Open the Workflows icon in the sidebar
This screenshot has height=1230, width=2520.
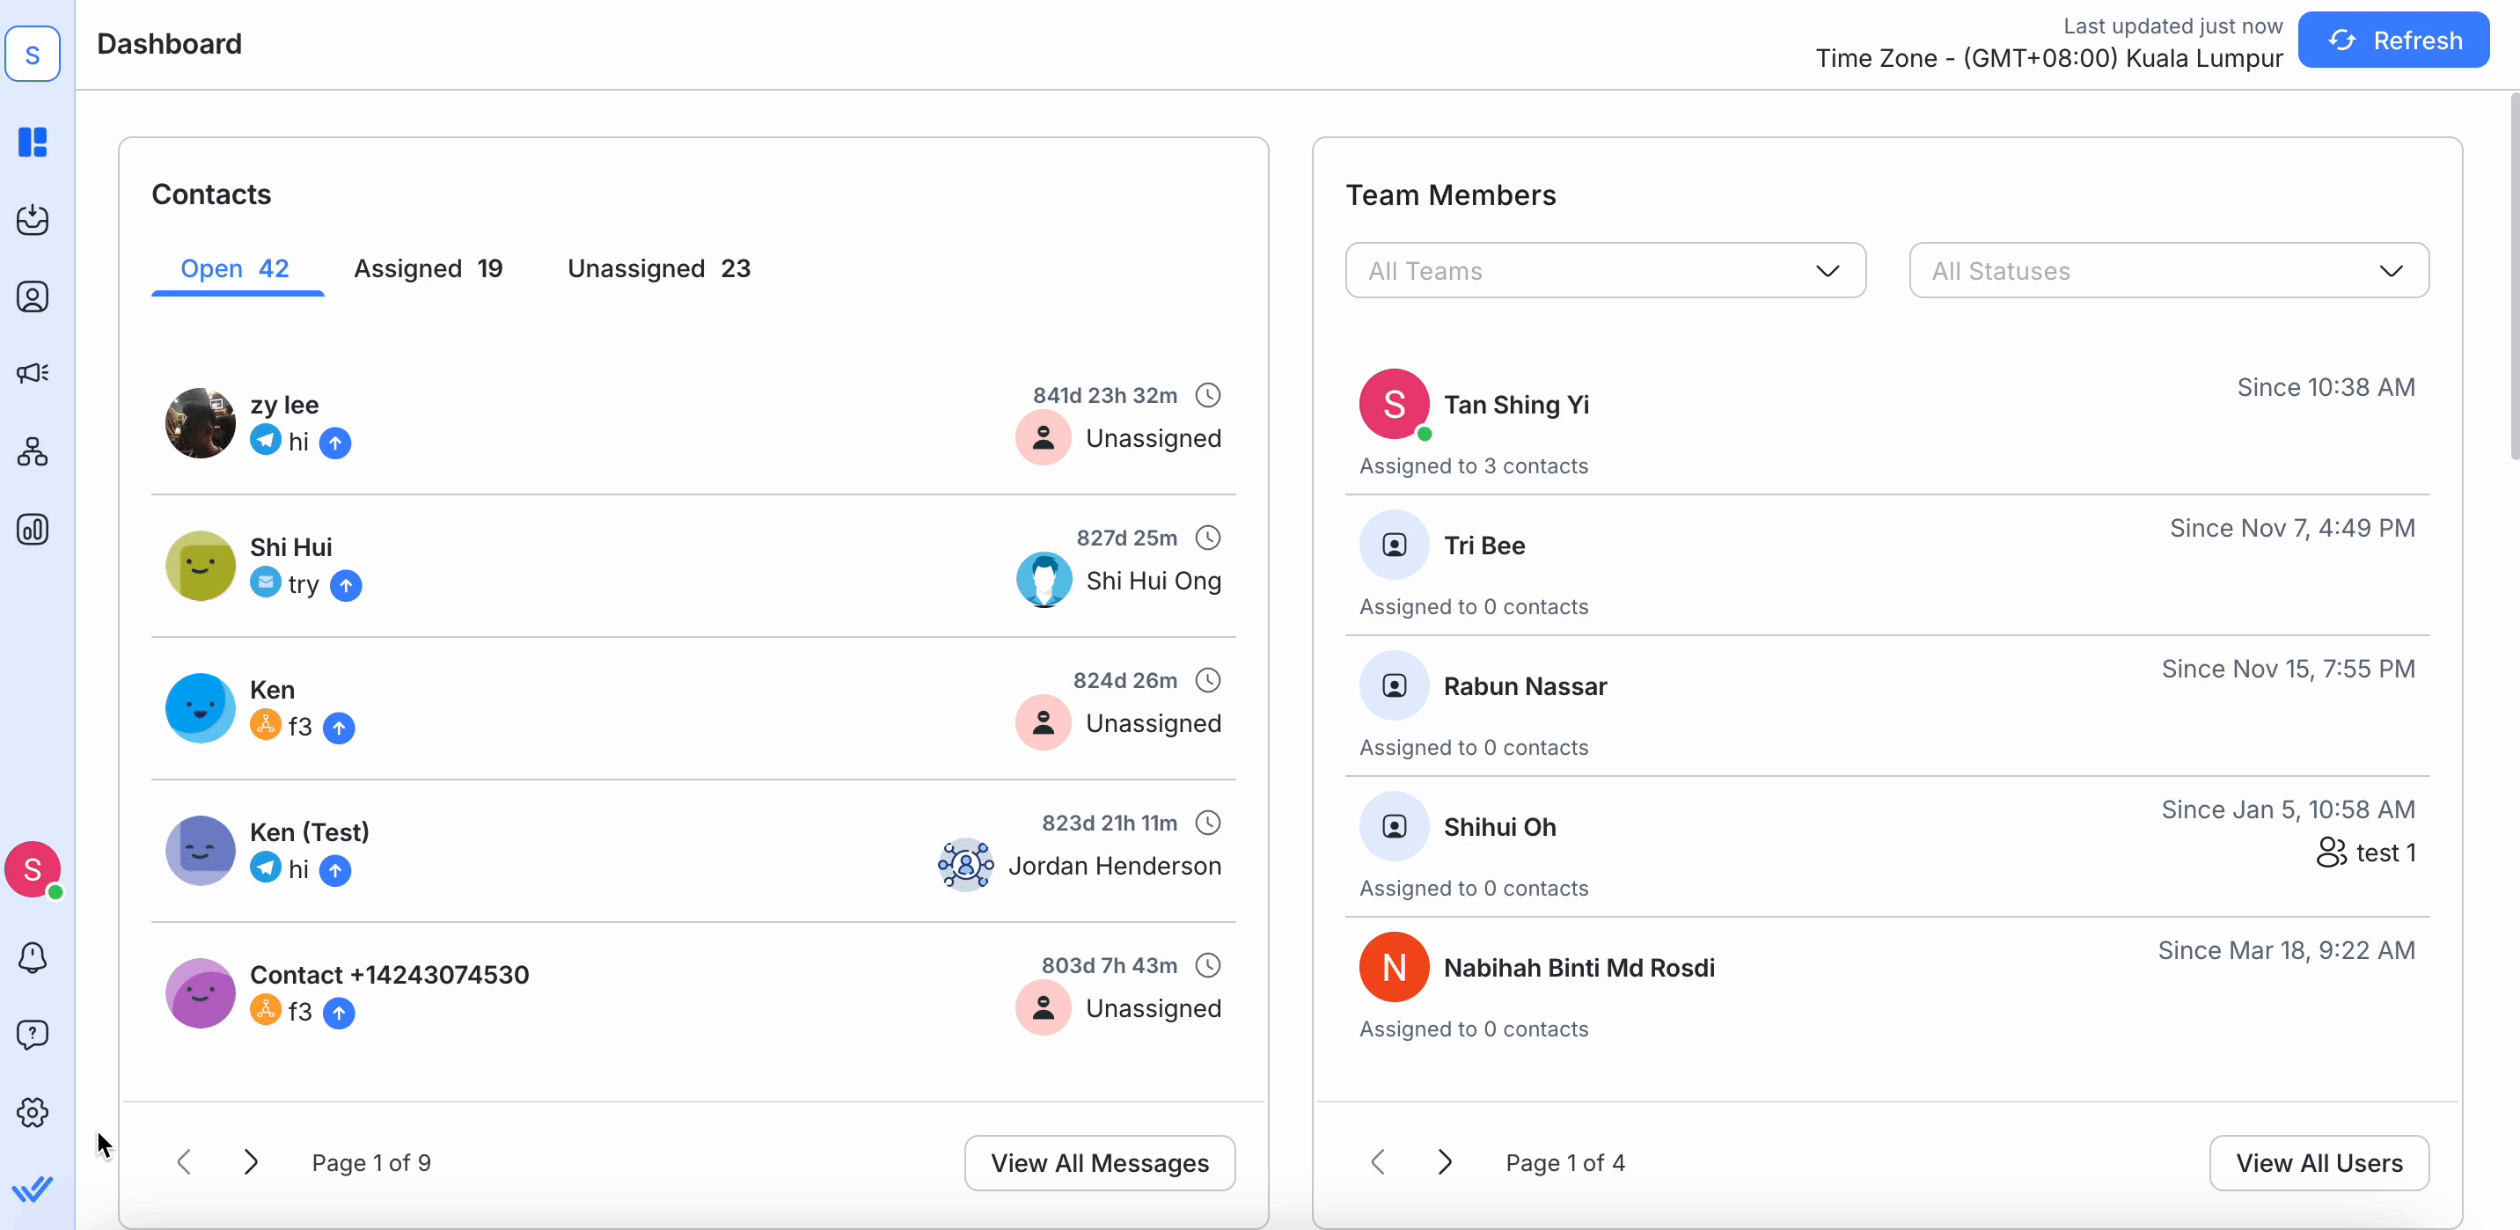tap(33, 451)
